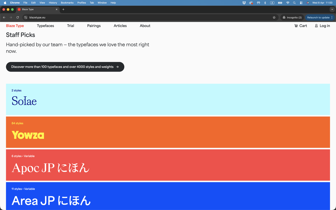Open the tab search chevron dropdown
Image resolution: width=336 pixels, height=210 pixels.
click(x=332, y=9)
